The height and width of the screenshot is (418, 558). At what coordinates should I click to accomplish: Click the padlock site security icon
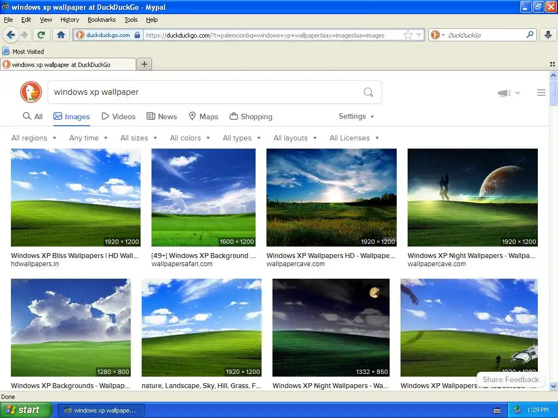pos(137,35)
